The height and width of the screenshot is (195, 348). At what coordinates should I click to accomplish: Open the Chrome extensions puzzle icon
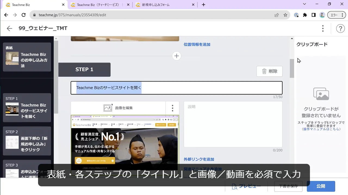(x=305, y=15)
